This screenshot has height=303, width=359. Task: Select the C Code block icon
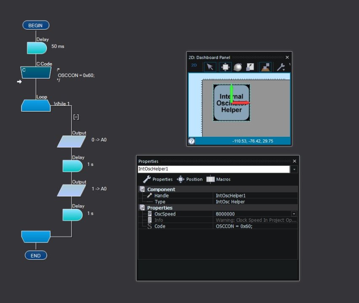36,72
